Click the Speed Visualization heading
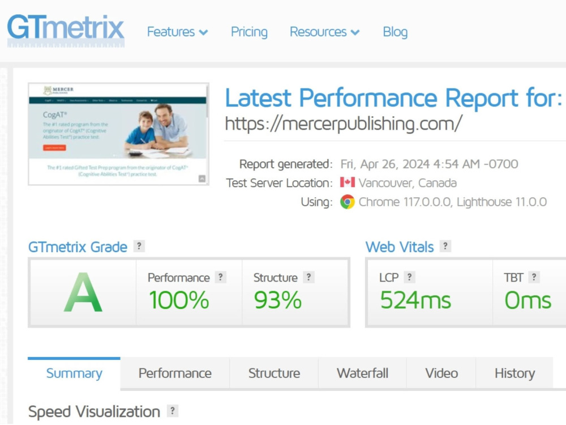 (94, 411)
